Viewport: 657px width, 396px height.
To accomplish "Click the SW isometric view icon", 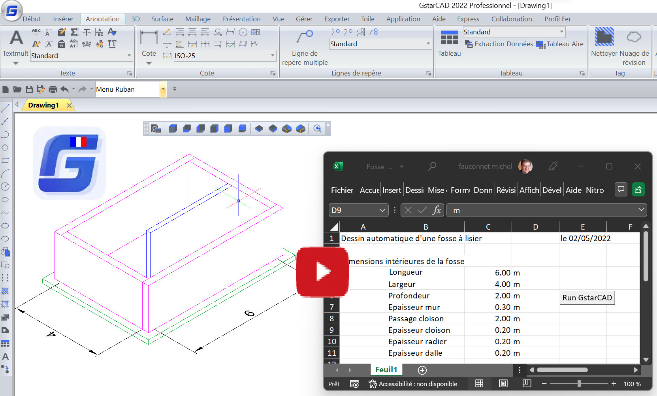I will tap(259, 128).
